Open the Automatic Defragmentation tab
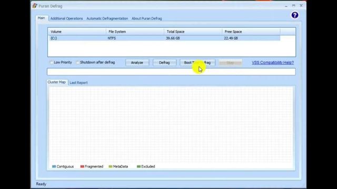The image size is (337, 189). pos(107,18)
